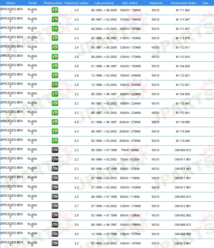Screen dimensions: 214x248
Task: Select engine code OM 605.912
Action: (183, 197)
